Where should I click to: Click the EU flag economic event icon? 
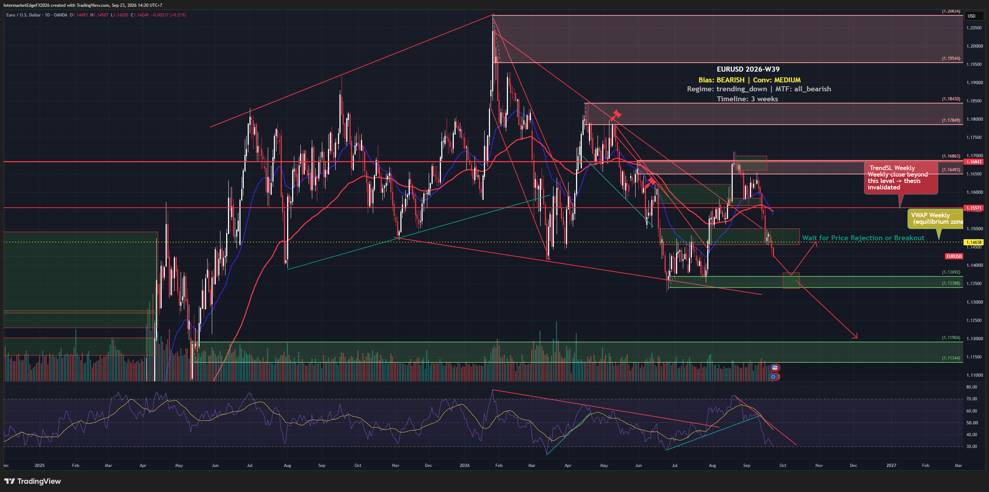click(774, 377)
